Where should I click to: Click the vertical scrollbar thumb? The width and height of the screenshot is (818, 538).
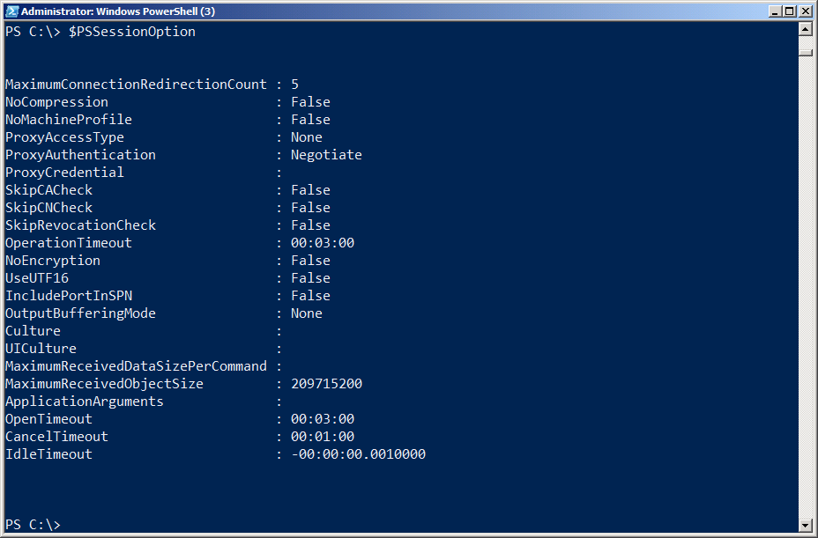[806, 50]
